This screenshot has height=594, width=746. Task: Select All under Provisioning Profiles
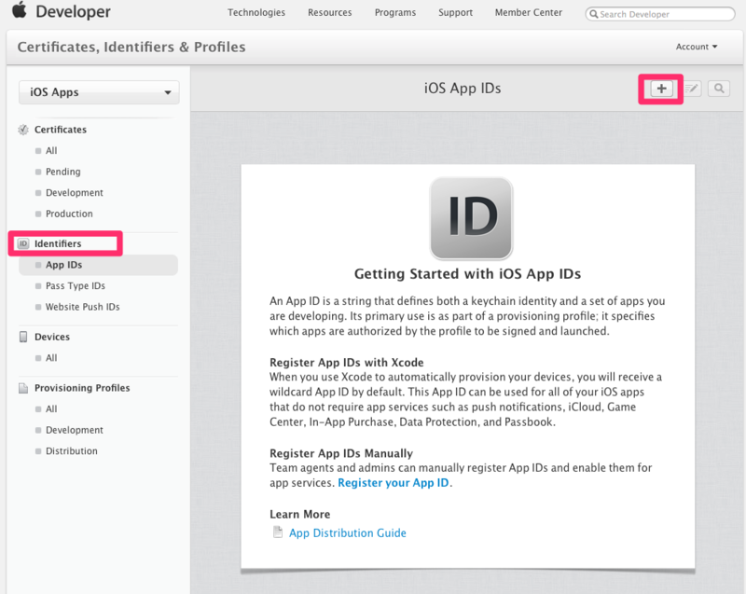[51, 409]
